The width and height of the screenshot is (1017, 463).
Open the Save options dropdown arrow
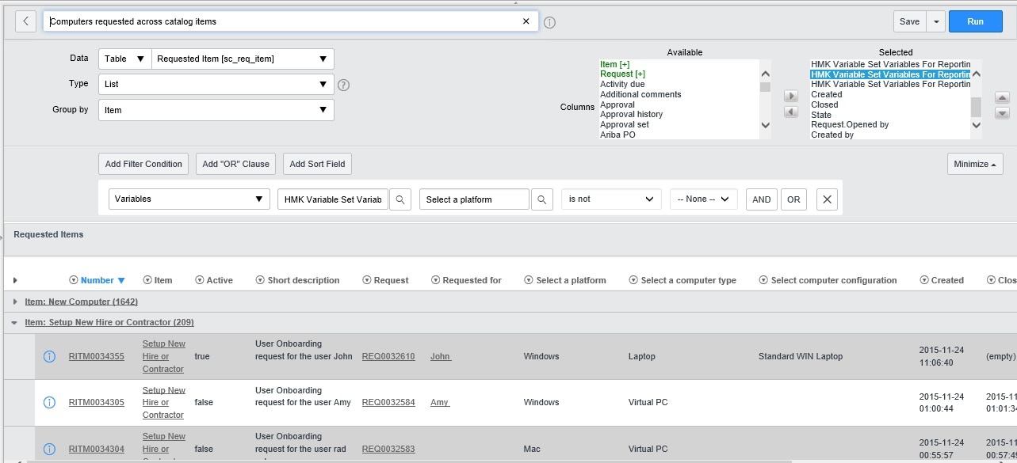[x=935, y=21]
